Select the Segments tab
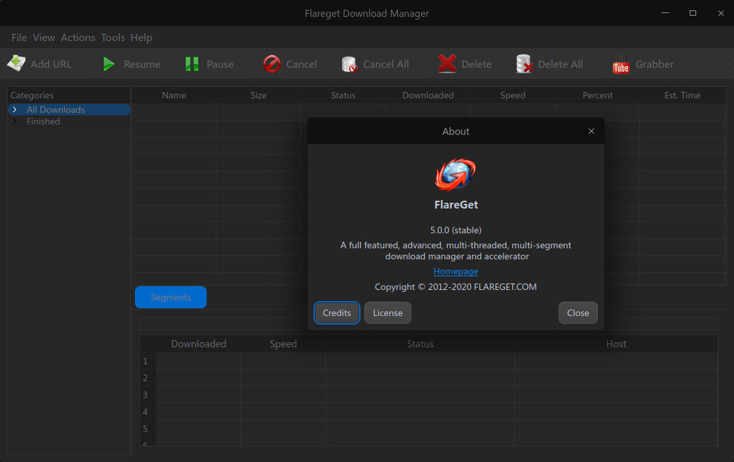Viewport: 734px width, 462px height. point(171,297)
